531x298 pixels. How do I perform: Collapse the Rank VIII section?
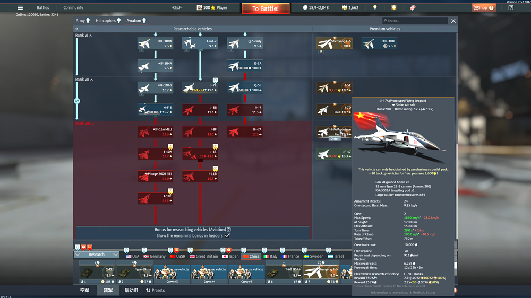[92, 124]
